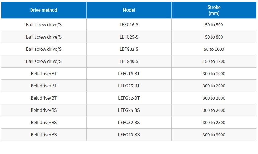Click the Drive method column header
Image resolution: width=258 pixels, height=154 pixels.
(44, 10)
